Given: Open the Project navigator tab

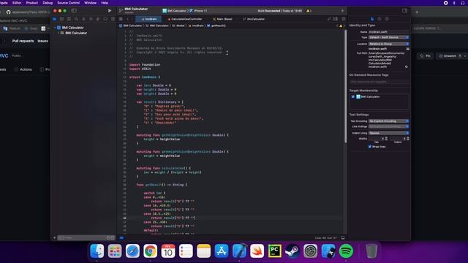Looking at the screenshot, I should pos(55,19).
